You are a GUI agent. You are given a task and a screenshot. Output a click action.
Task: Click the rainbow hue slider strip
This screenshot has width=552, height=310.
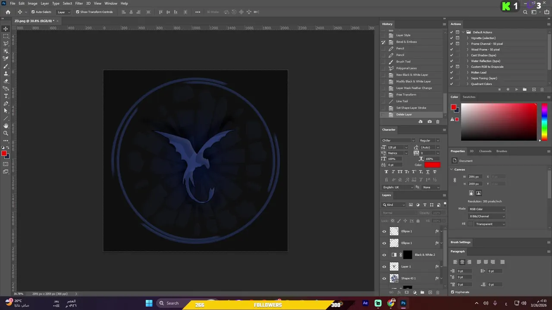[x=544, y=122]
